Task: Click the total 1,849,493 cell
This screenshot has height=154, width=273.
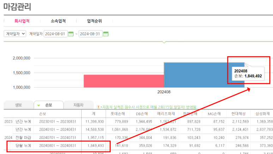Action: click(96, 146)
